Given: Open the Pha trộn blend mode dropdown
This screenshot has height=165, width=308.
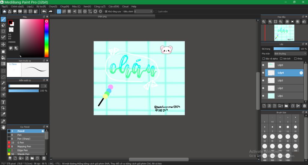Looking at the screenshot, I should [x=290, y=53].
